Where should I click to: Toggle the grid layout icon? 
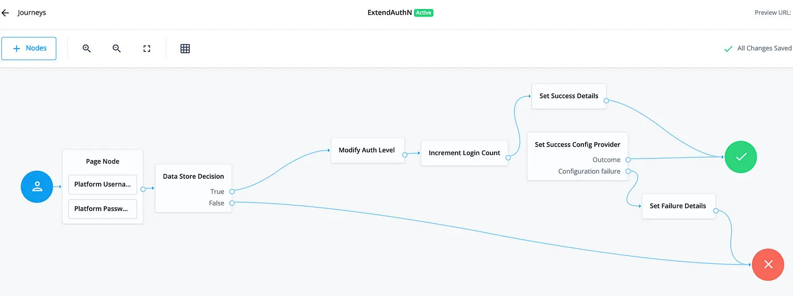(x=185, y=49)
